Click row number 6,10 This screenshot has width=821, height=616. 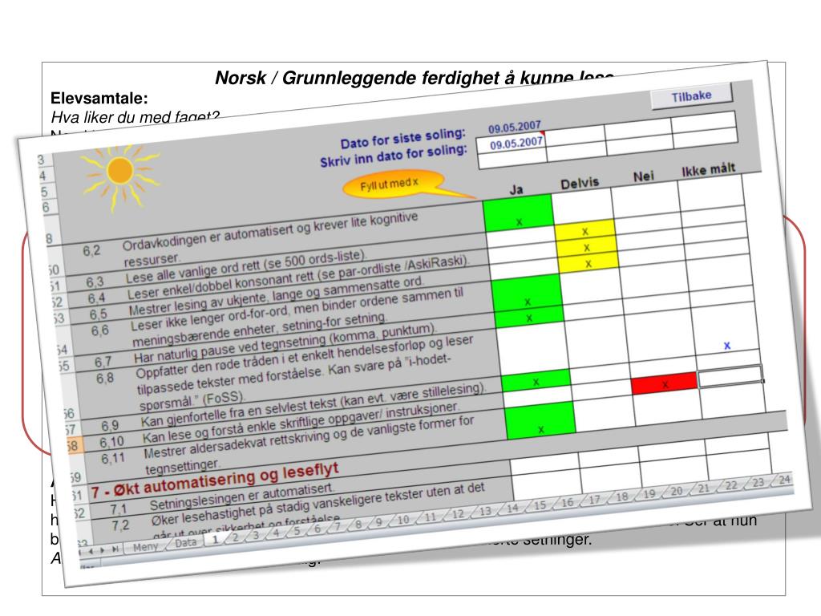pos(112,443)
